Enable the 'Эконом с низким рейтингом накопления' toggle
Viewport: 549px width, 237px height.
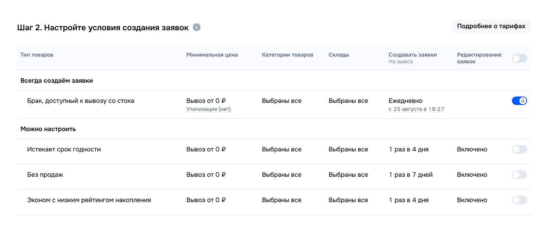(x=519, y=200)
